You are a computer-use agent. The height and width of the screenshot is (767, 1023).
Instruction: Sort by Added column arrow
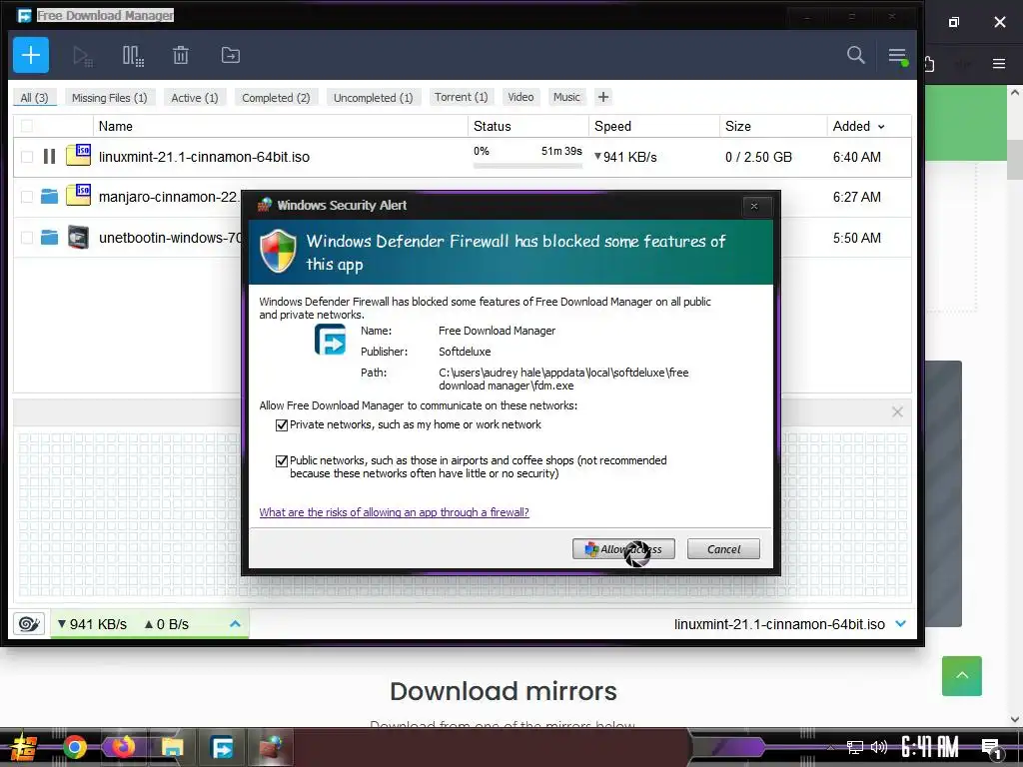881,127
